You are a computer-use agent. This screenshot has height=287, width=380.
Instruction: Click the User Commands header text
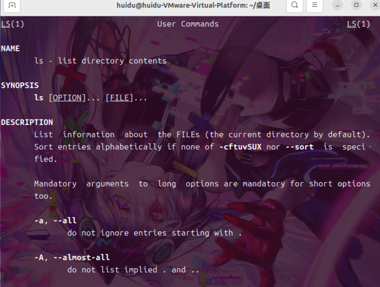coord(188,24)
